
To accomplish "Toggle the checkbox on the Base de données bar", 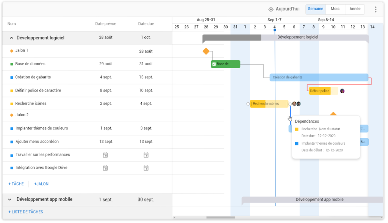I will tap(214, 64).
